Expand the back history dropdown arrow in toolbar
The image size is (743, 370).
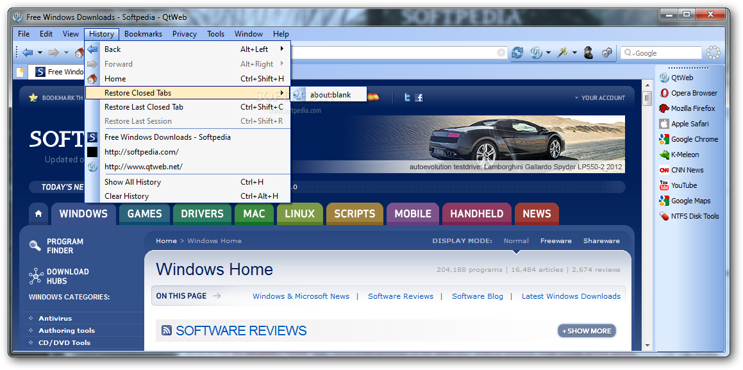click(x=40, y=53)
